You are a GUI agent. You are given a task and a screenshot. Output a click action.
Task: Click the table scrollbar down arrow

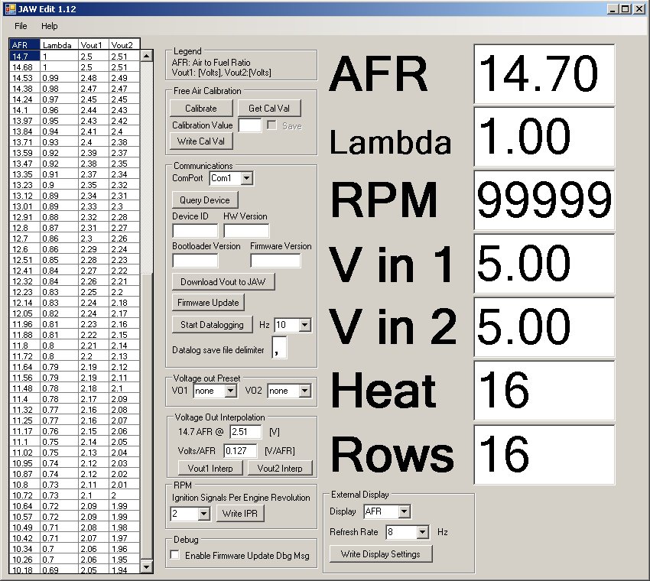147,566
